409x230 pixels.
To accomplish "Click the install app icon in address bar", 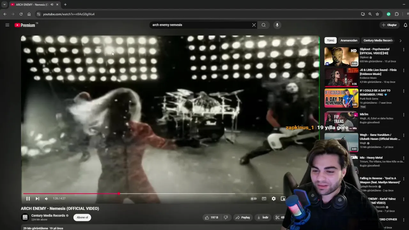I will coord(363,14).
